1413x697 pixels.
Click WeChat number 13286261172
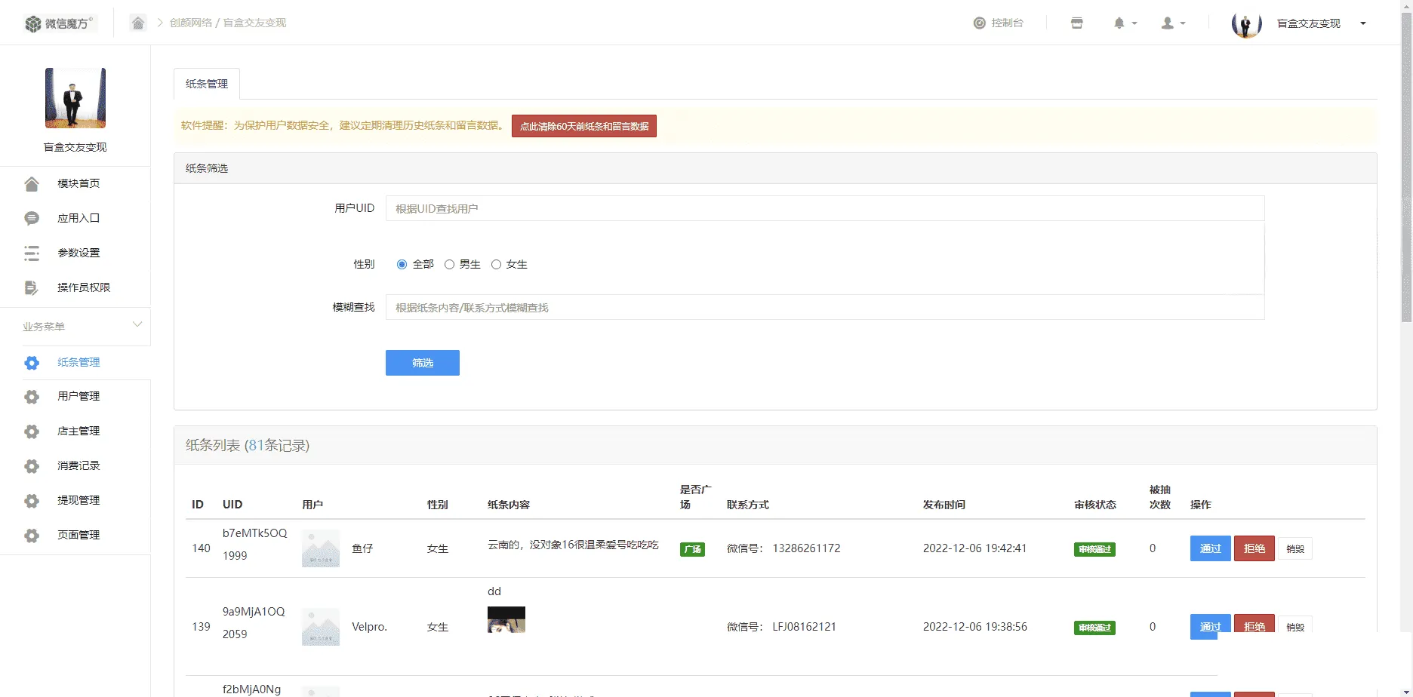806,548
